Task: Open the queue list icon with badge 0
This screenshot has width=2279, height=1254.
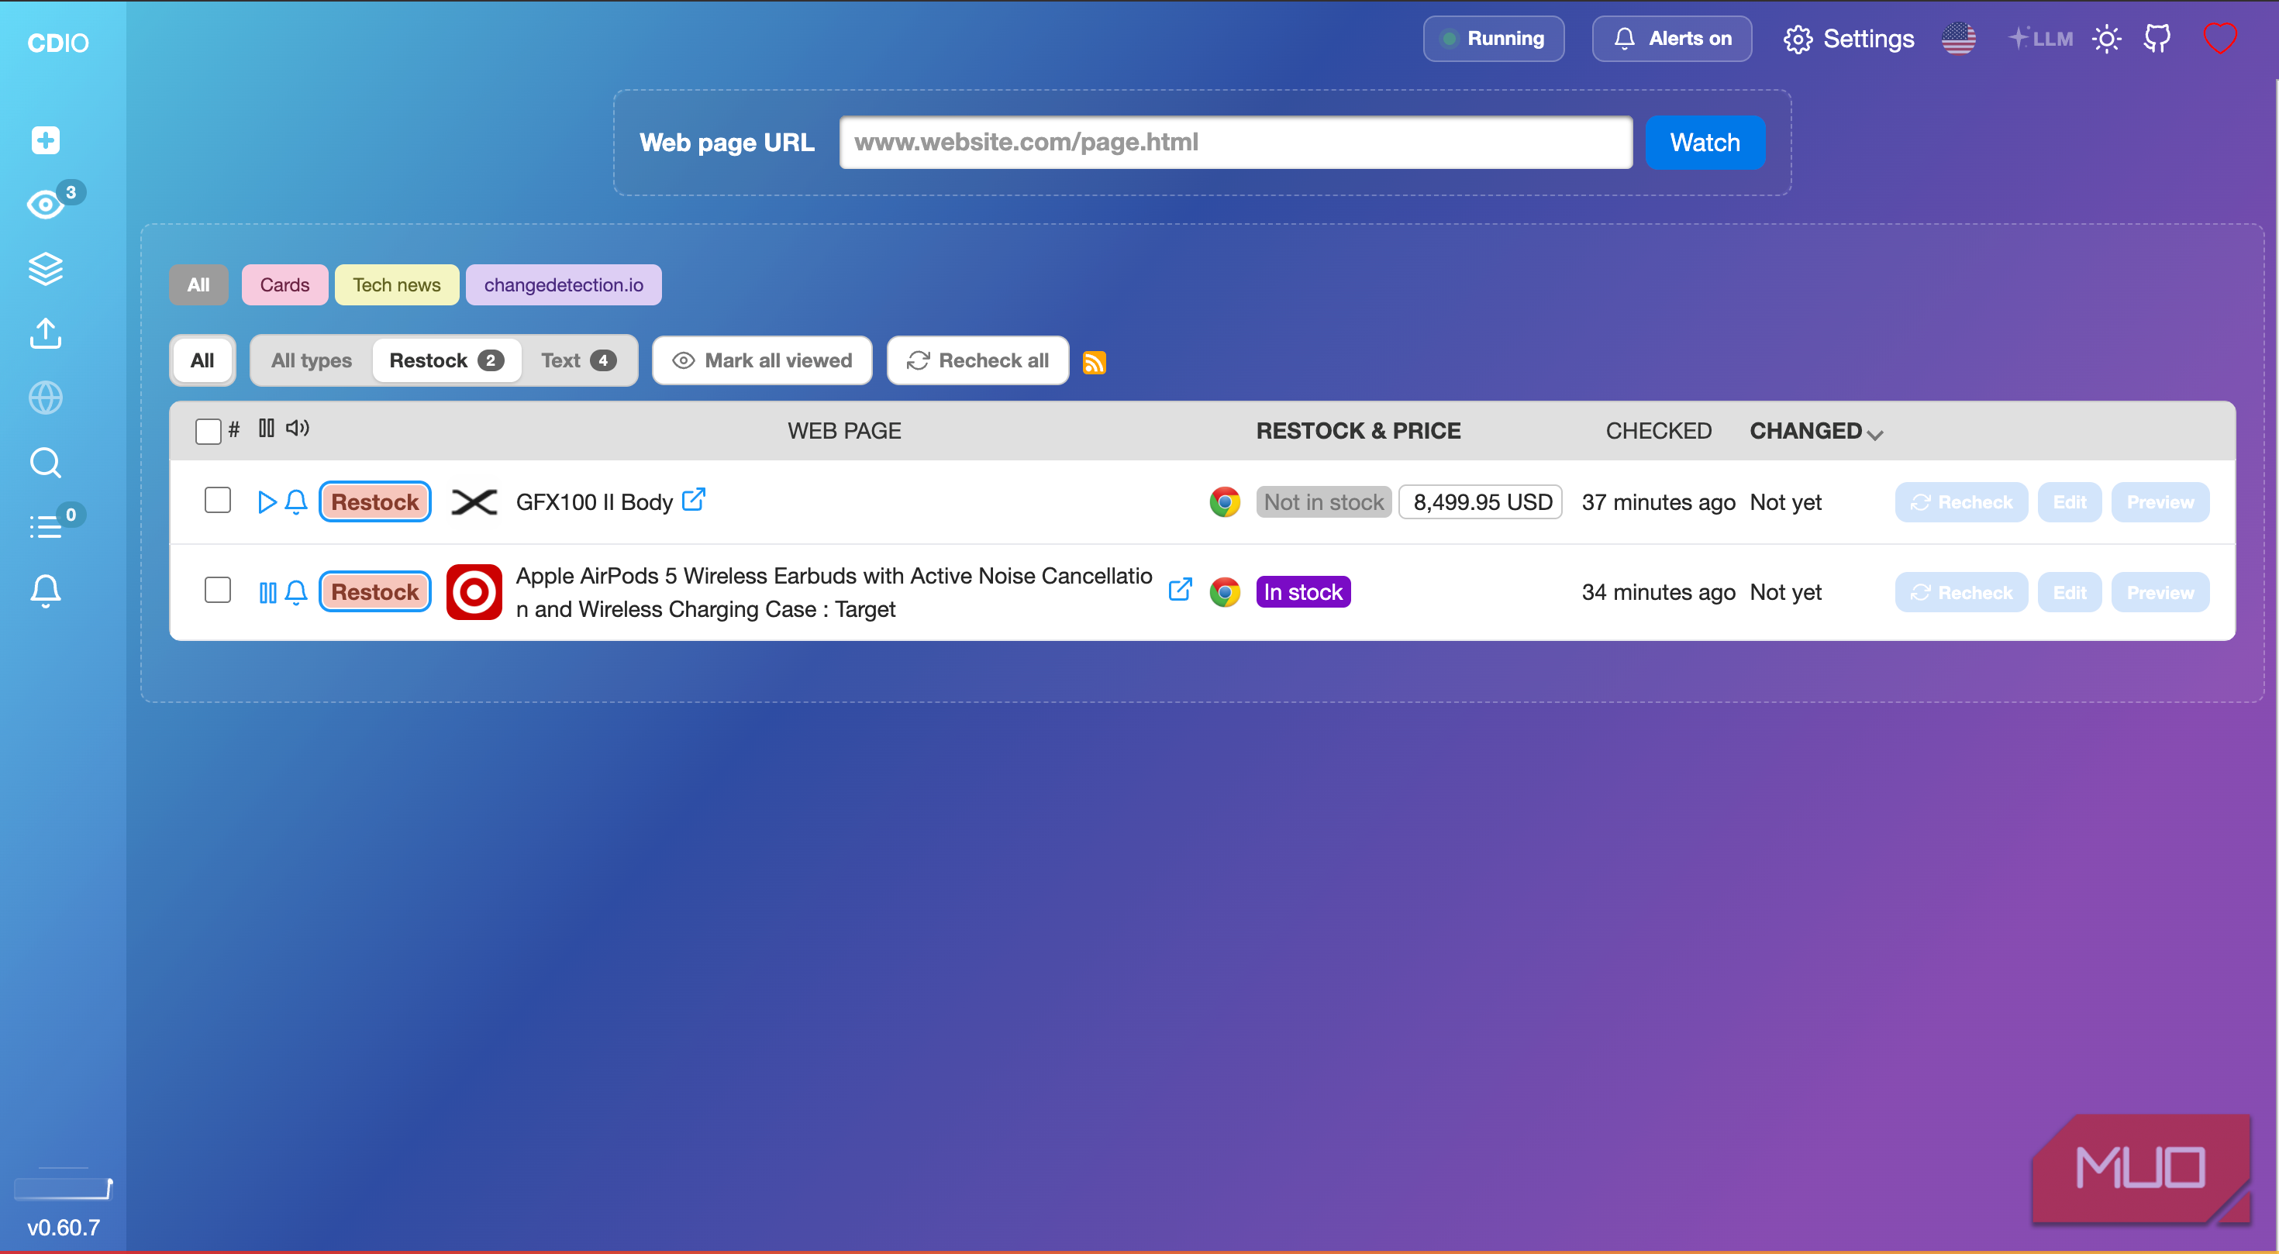Action: (x=45, y=527)
